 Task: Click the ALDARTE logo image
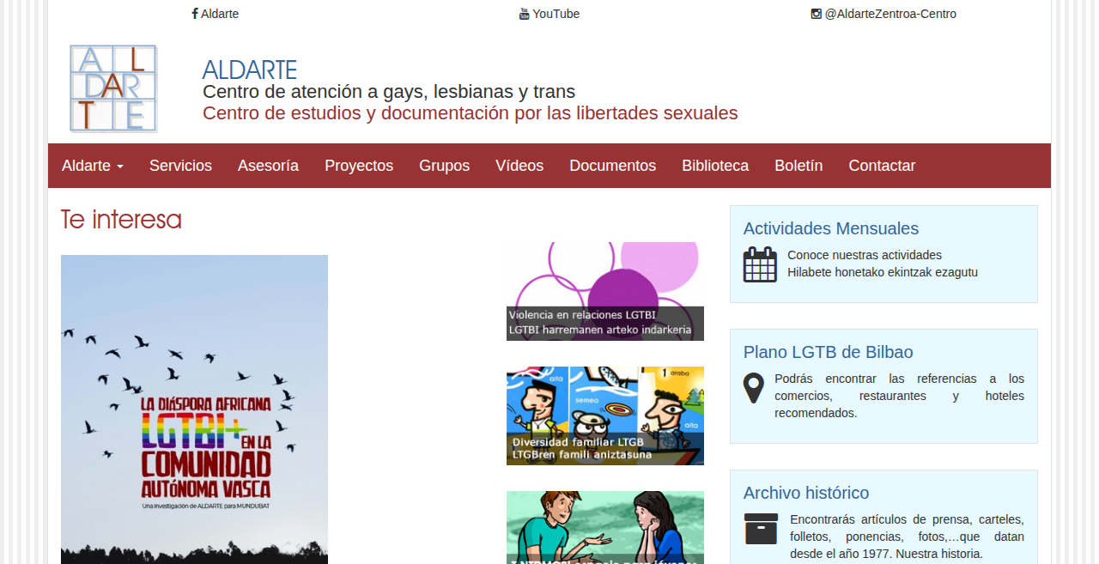113,88
